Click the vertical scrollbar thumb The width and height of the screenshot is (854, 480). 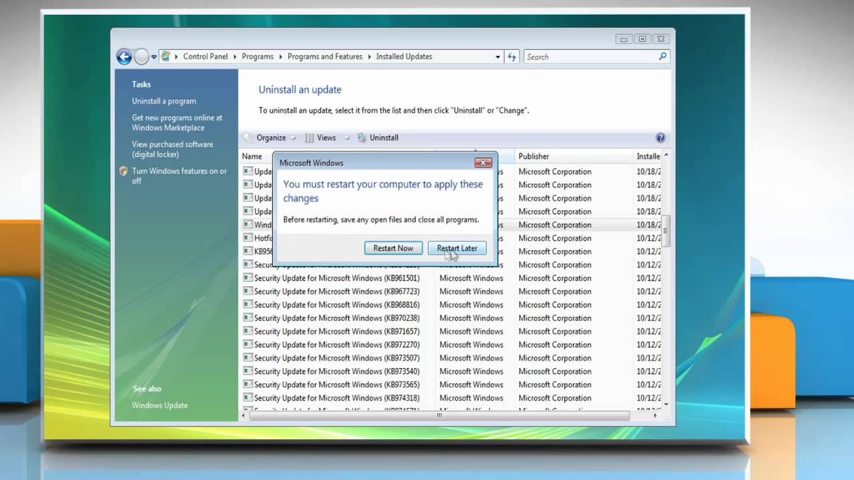coord(666,229)
